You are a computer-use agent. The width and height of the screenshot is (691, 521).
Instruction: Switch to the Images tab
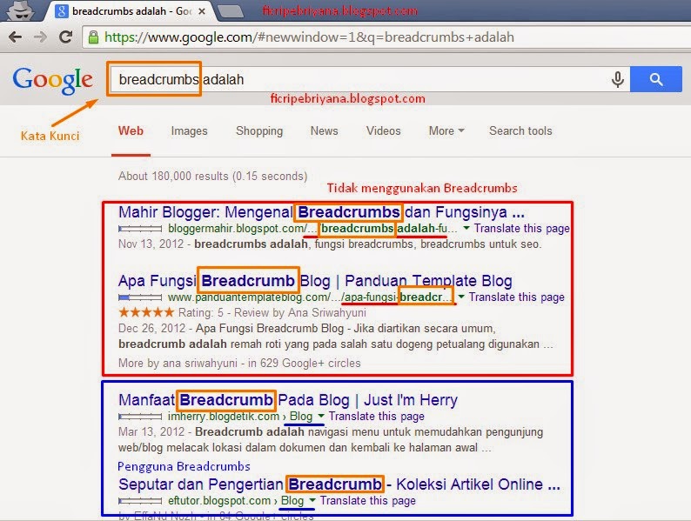(189, 130)
